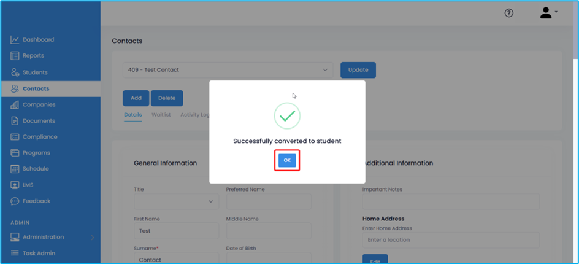Screen dimensions: 579x264
Task: Open the user profile account menu
Action: pyautogui.click(x=548, y=13)
